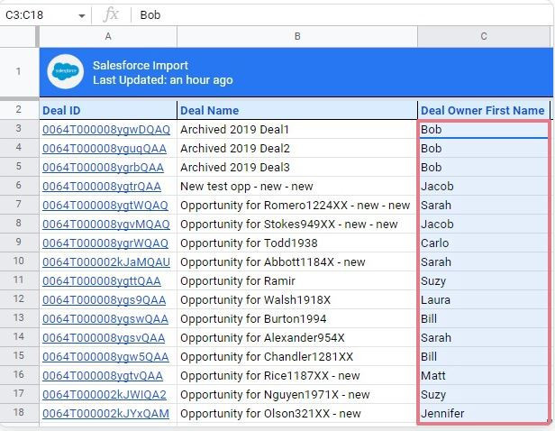Open Deal ID link 0064T000008ygwDQAQ
This screenshot has width=555, height=431.
coord(105,130)
